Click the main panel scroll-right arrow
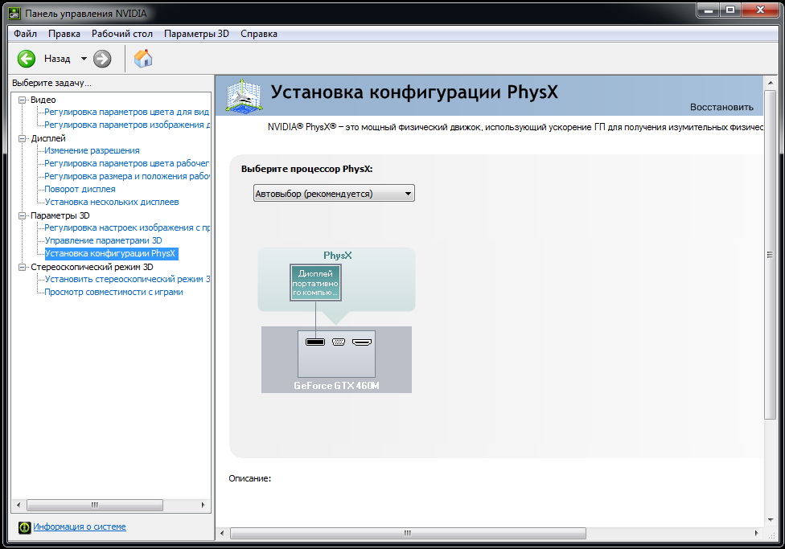785x549 pixels. pyautogui.click(x=757, y=534)
